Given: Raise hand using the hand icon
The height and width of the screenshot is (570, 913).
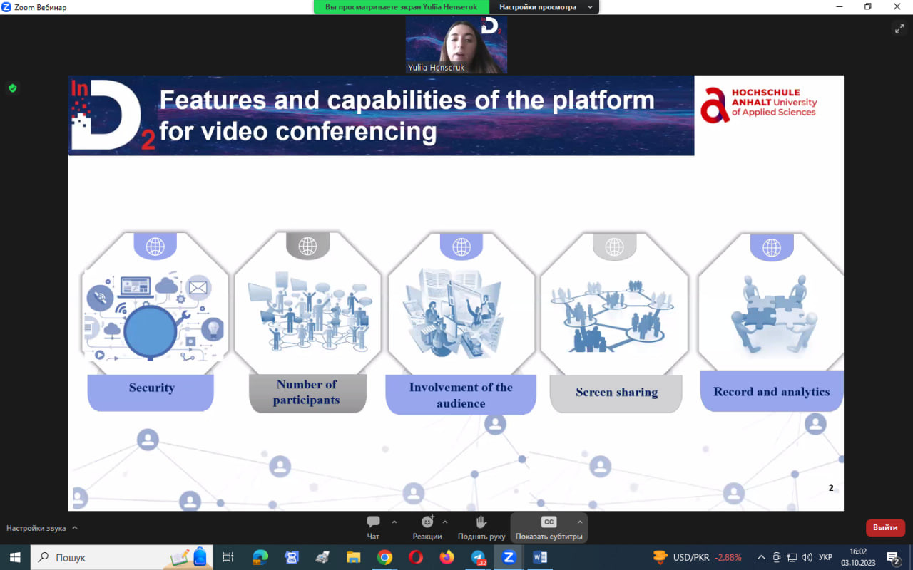Looking at the screenshot, I should click(x=481, y=522).
